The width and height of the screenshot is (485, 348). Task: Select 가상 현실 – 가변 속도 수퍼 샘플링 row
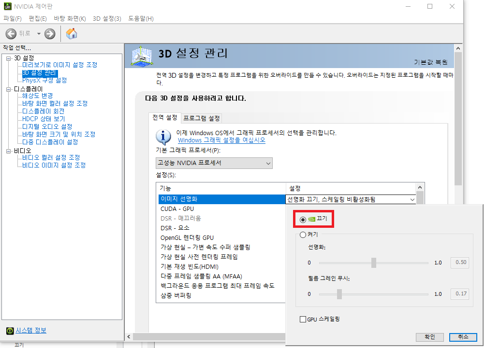pos(222,247)
